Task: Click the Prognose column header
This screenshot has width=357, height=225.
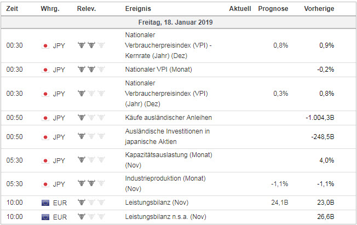Action: (273, 9)
